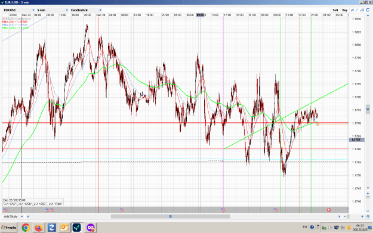Click the time zoom slider handle

pyautogui.click(x=349, y=216)
